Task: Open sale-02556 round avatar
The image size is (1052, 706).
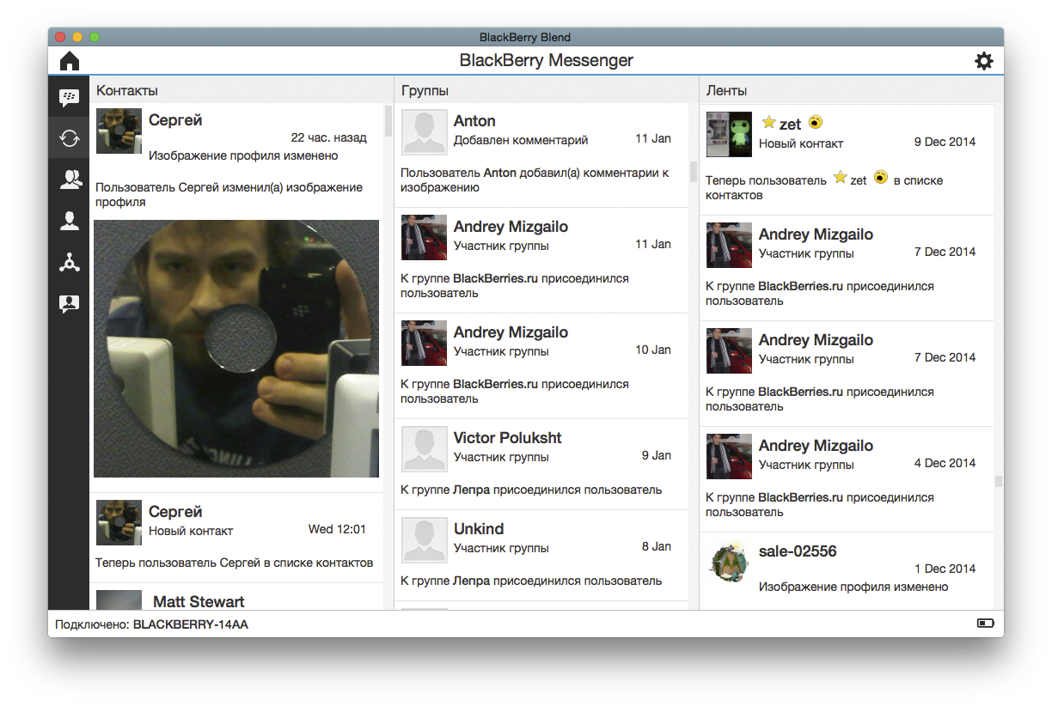Action: click(x=729, y=562)
